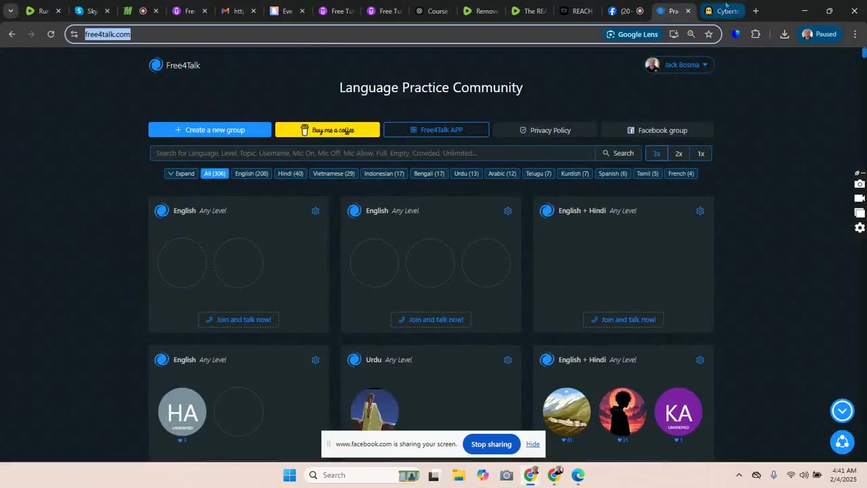Filter groups by English (208)
Screen dimensions: 867x488
click(251, 174)
